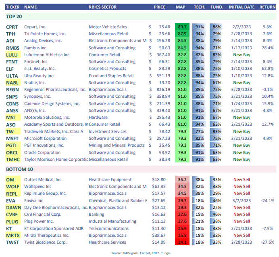
Task: Select the Rambus Inc. name cell
Action: [36, 48]
